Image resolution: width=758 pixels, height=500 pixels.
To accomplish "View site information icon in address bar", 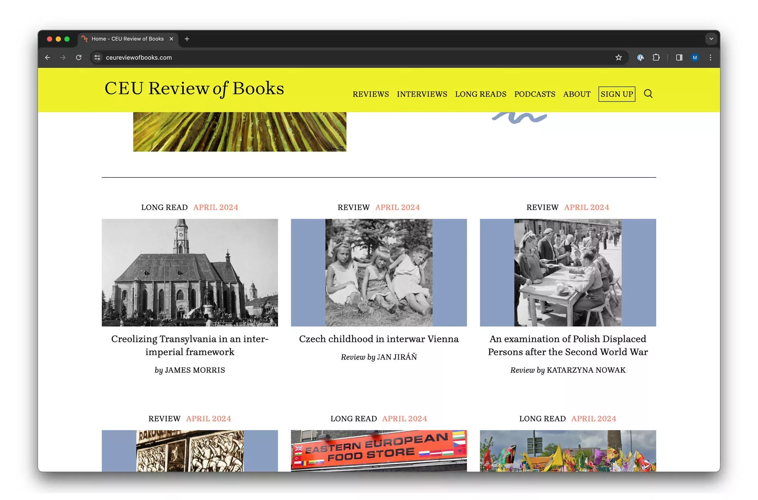I will 97,57.
